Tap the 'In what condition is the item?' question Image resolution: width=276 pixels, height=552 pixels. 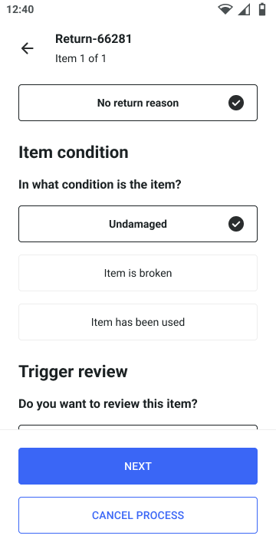(100, 185)
